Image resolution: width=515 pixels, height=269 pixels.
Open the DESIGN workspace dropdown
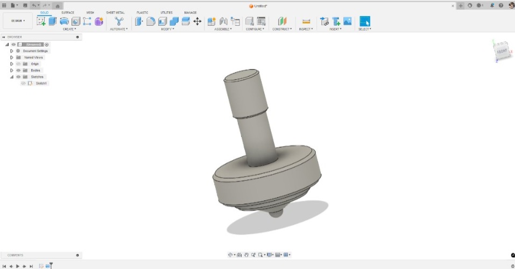[x=18, y=20]
